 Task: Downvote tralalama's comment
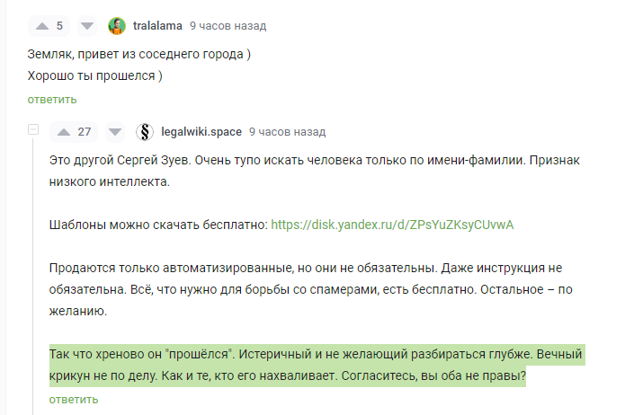pyautogui.click(x=86, y=26)
